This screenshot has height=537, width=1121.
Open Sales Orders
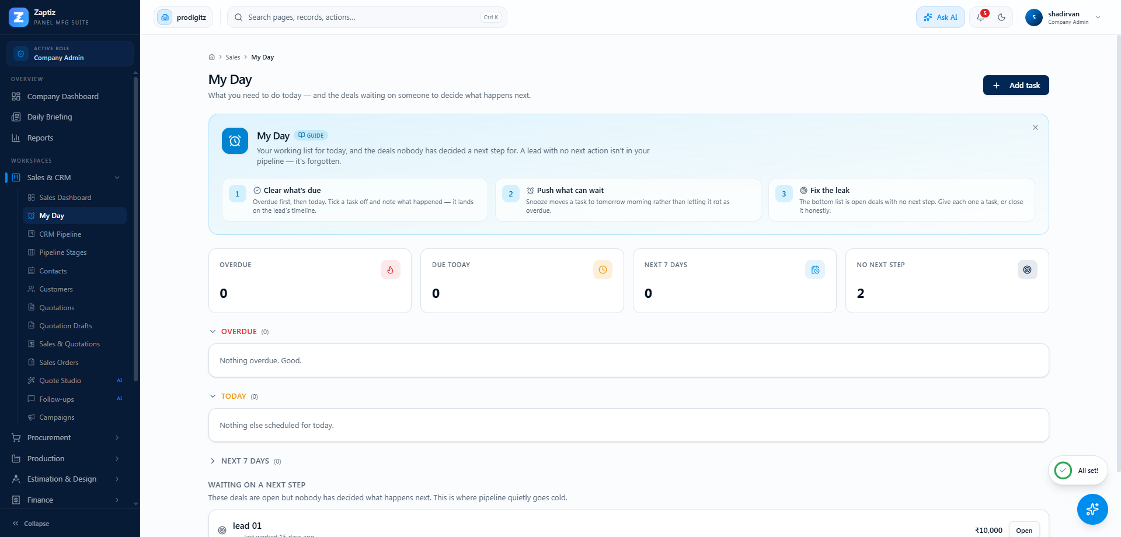tap(75, 363)
